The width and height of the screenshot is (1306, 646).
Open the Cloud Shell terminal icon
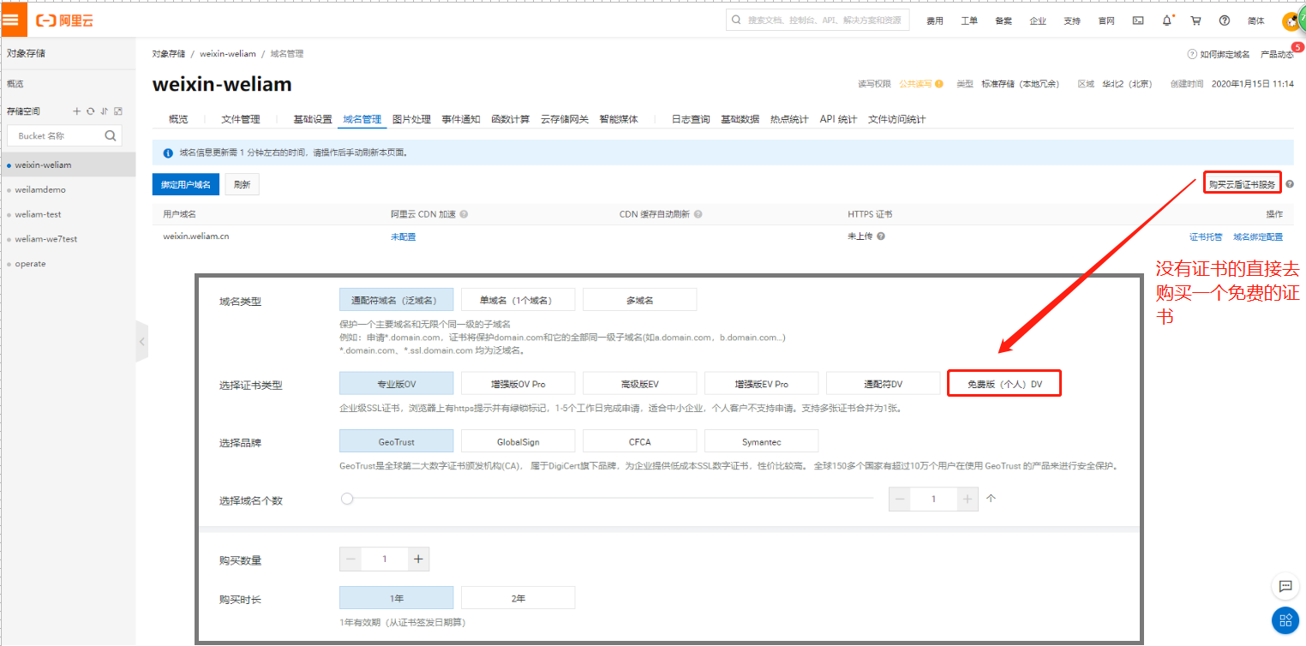[x=1138, y=21]
